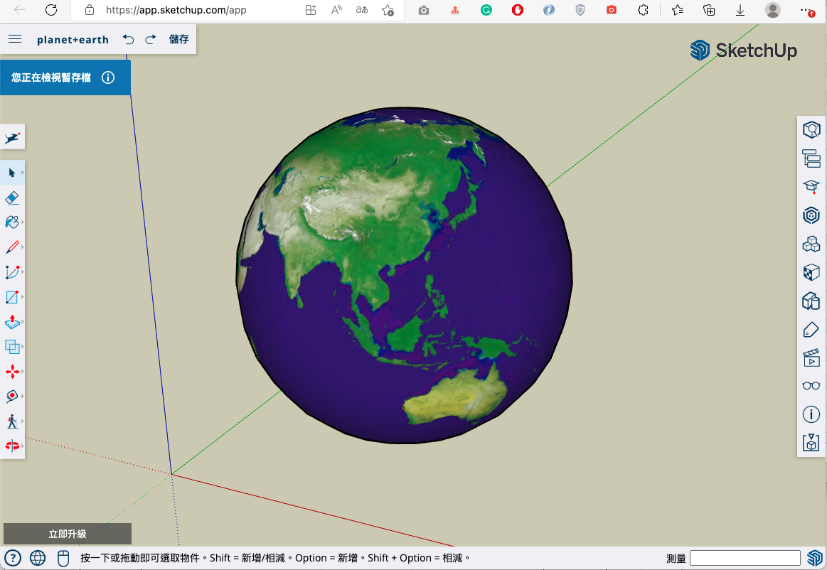The image size is (827, 570).
Task: Select the Rectangle shape tool
Action: tap(11, 297)
